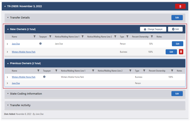190x121 pixels.
Task: Filter Previous Owners by Percent Ownership
Action: [172, 71]
